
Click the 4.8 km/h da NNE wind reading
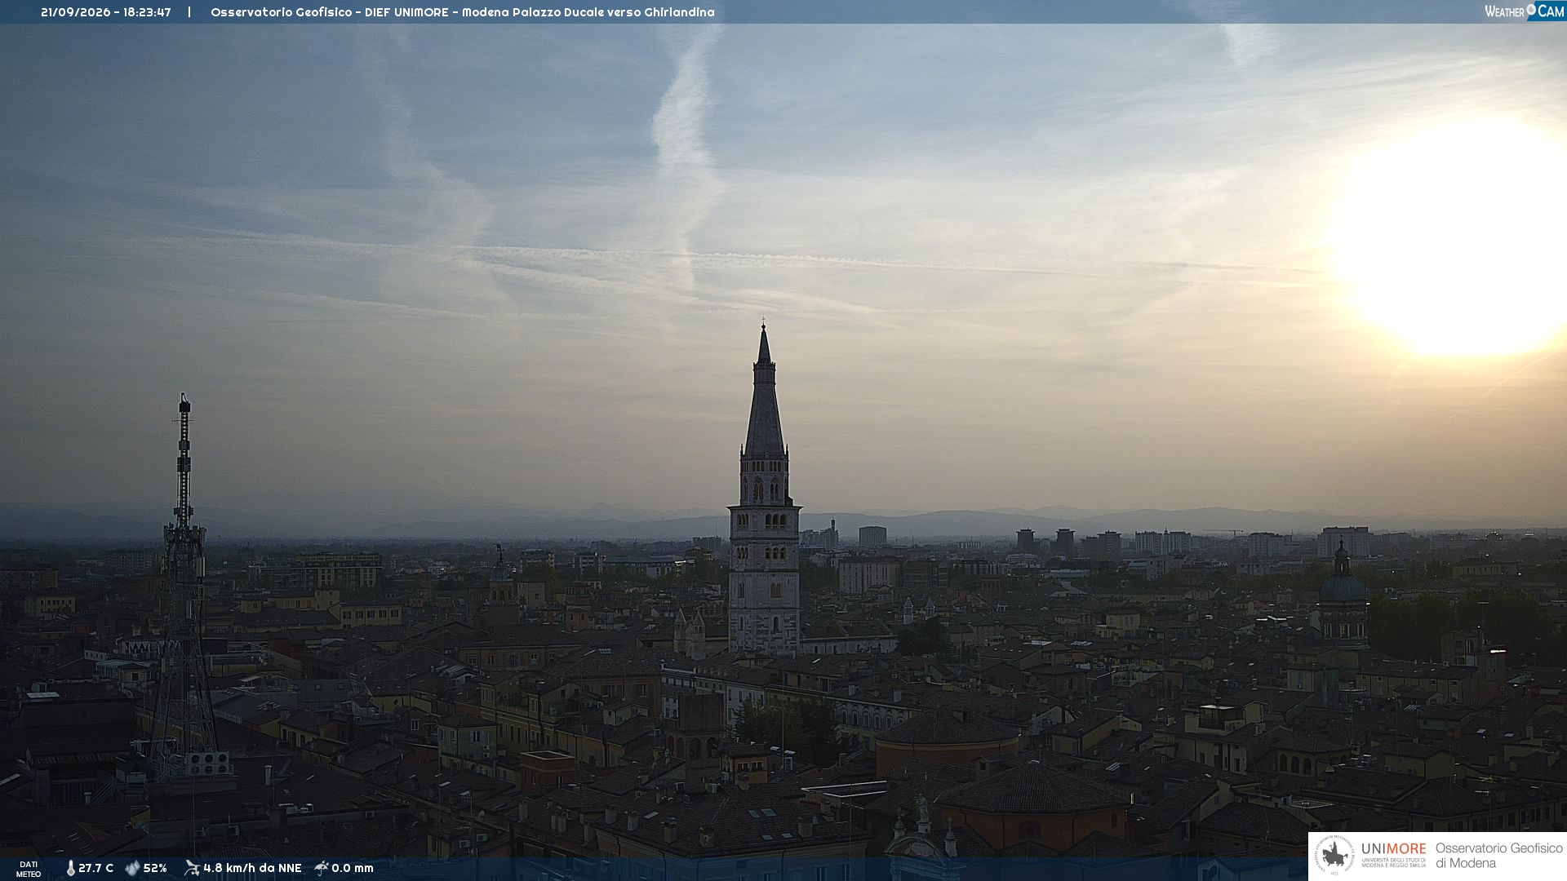pos(252,869)
